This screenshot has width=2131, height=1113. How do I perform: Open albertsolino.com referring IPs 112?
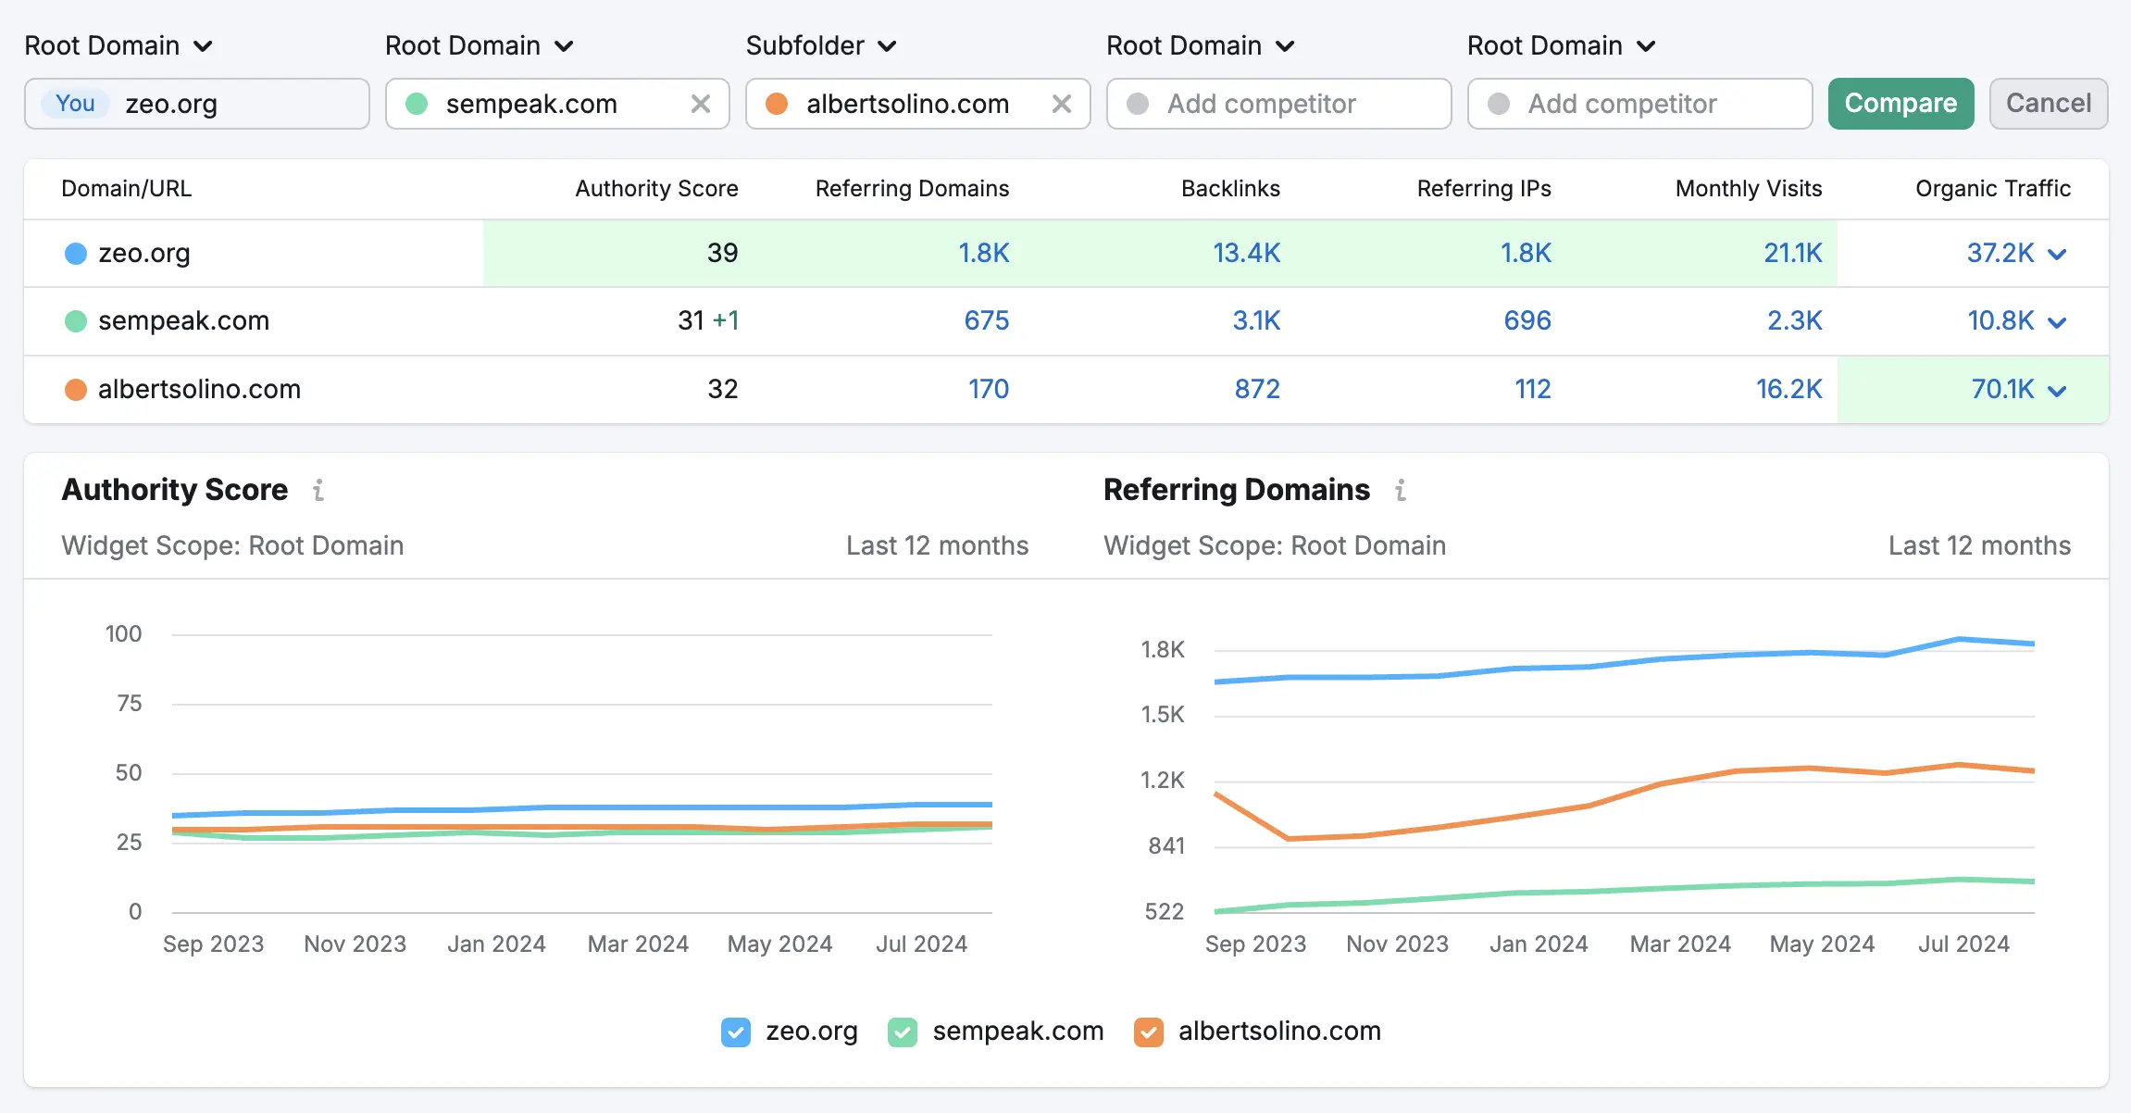[x=1533, y=389]
